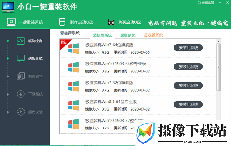231x146 pixels.
Task: Click Windows logo of Win10 1903 64位专业版
Action: click(74, 67)
